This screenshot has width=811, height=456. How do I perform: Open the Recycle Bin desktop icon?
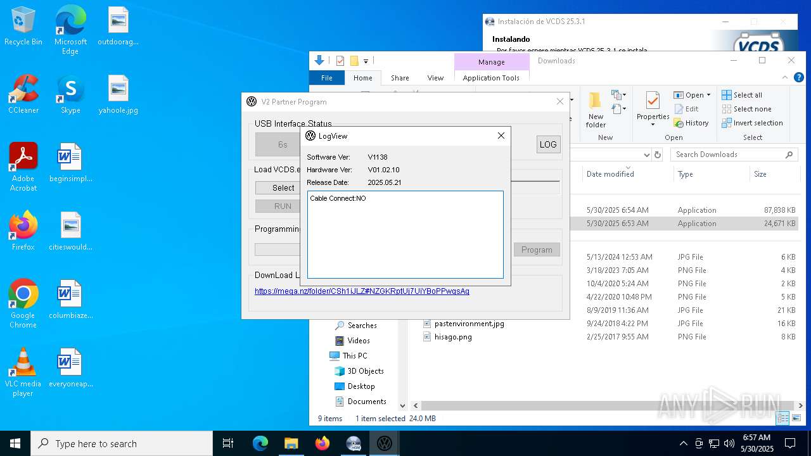(x=23, y=26)
